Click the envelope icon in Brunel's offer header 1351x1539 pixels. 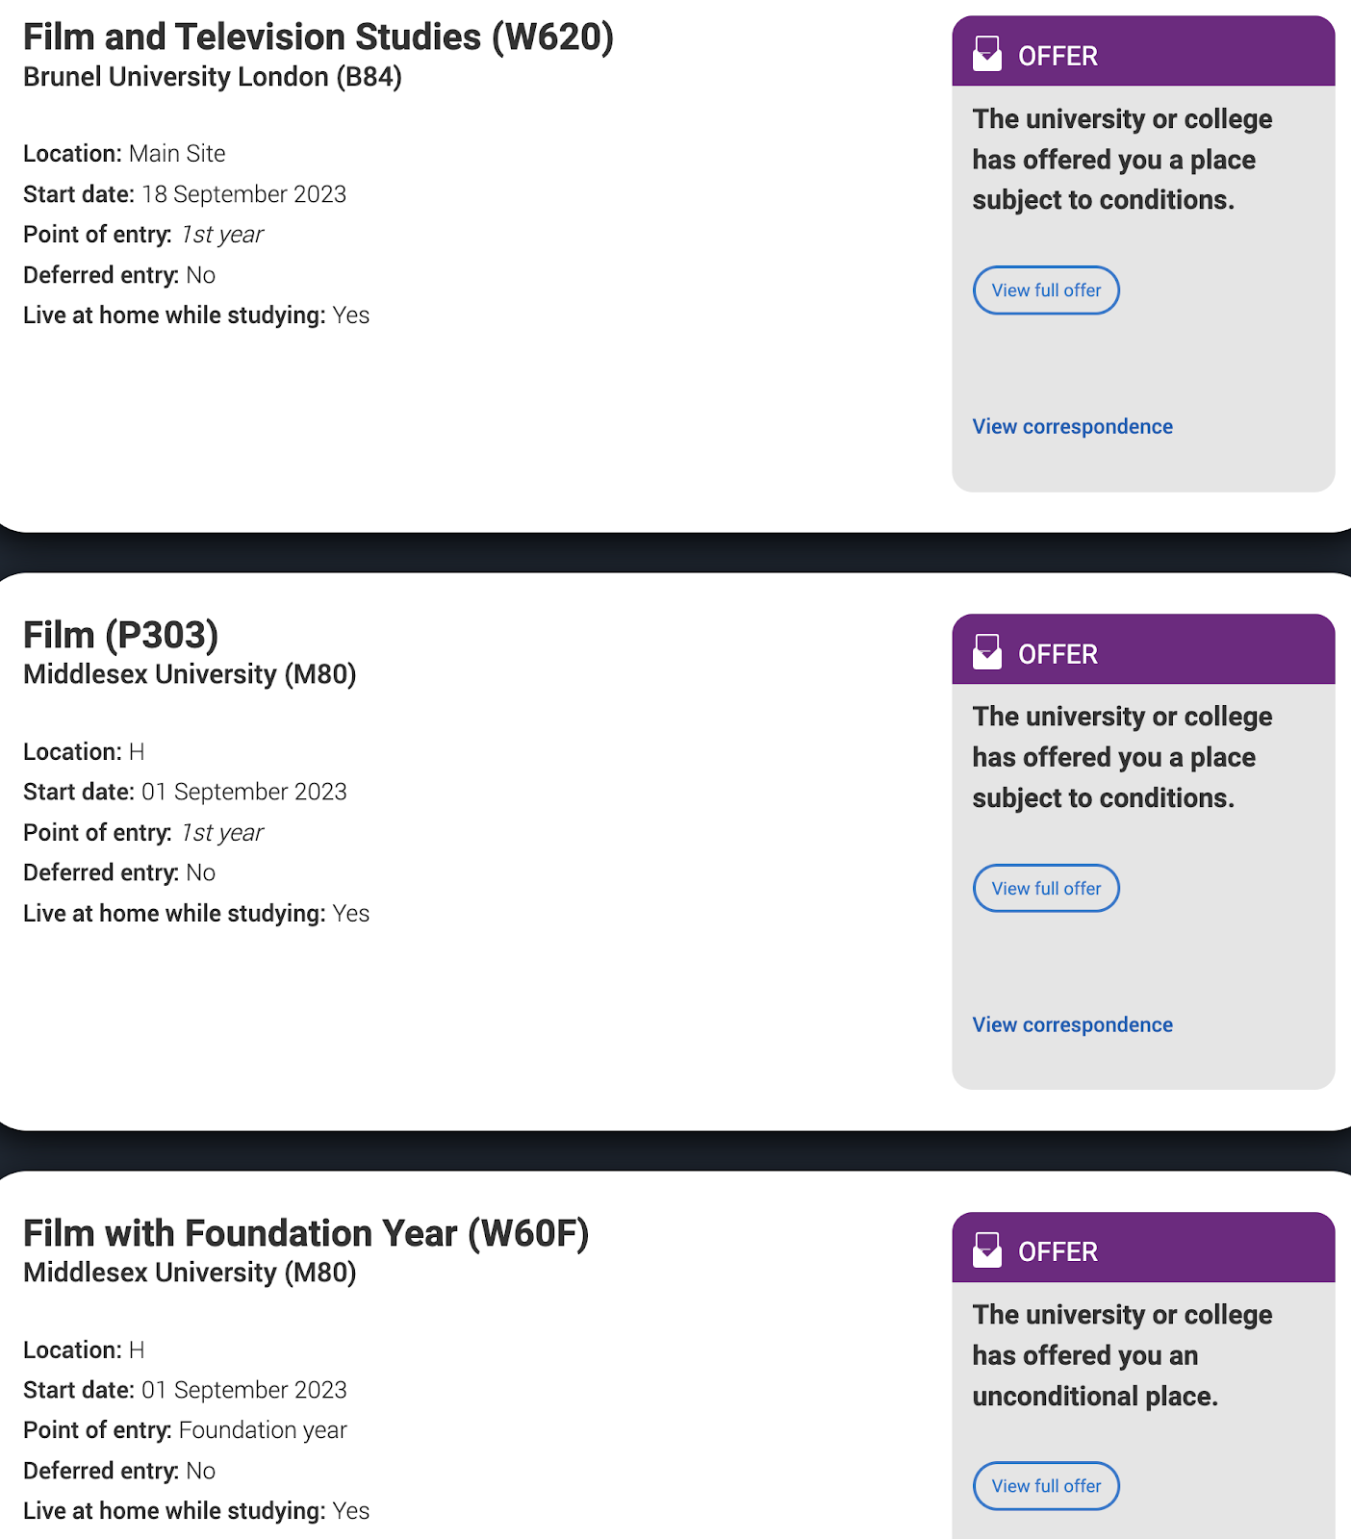point(987,54)
